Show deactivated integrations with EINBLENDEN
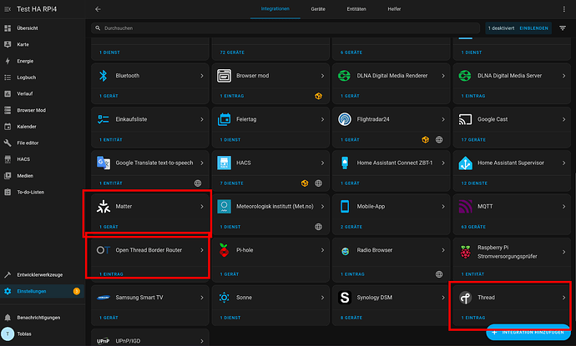The image size is (576, 346). coord(534,28)
